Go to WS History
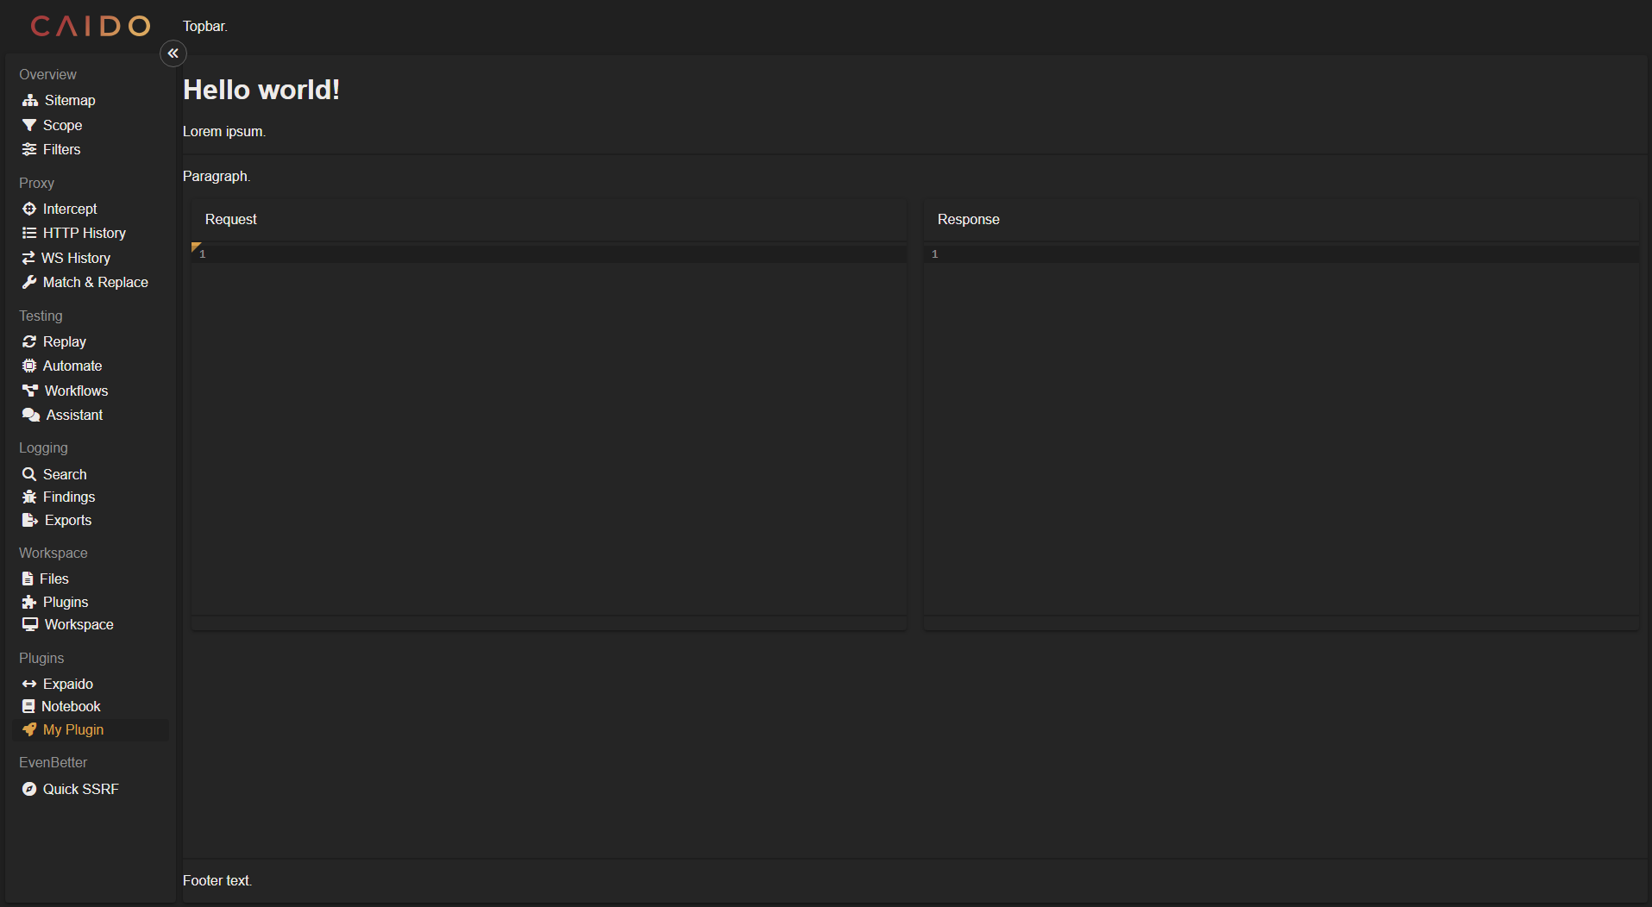 pos(75,259)
